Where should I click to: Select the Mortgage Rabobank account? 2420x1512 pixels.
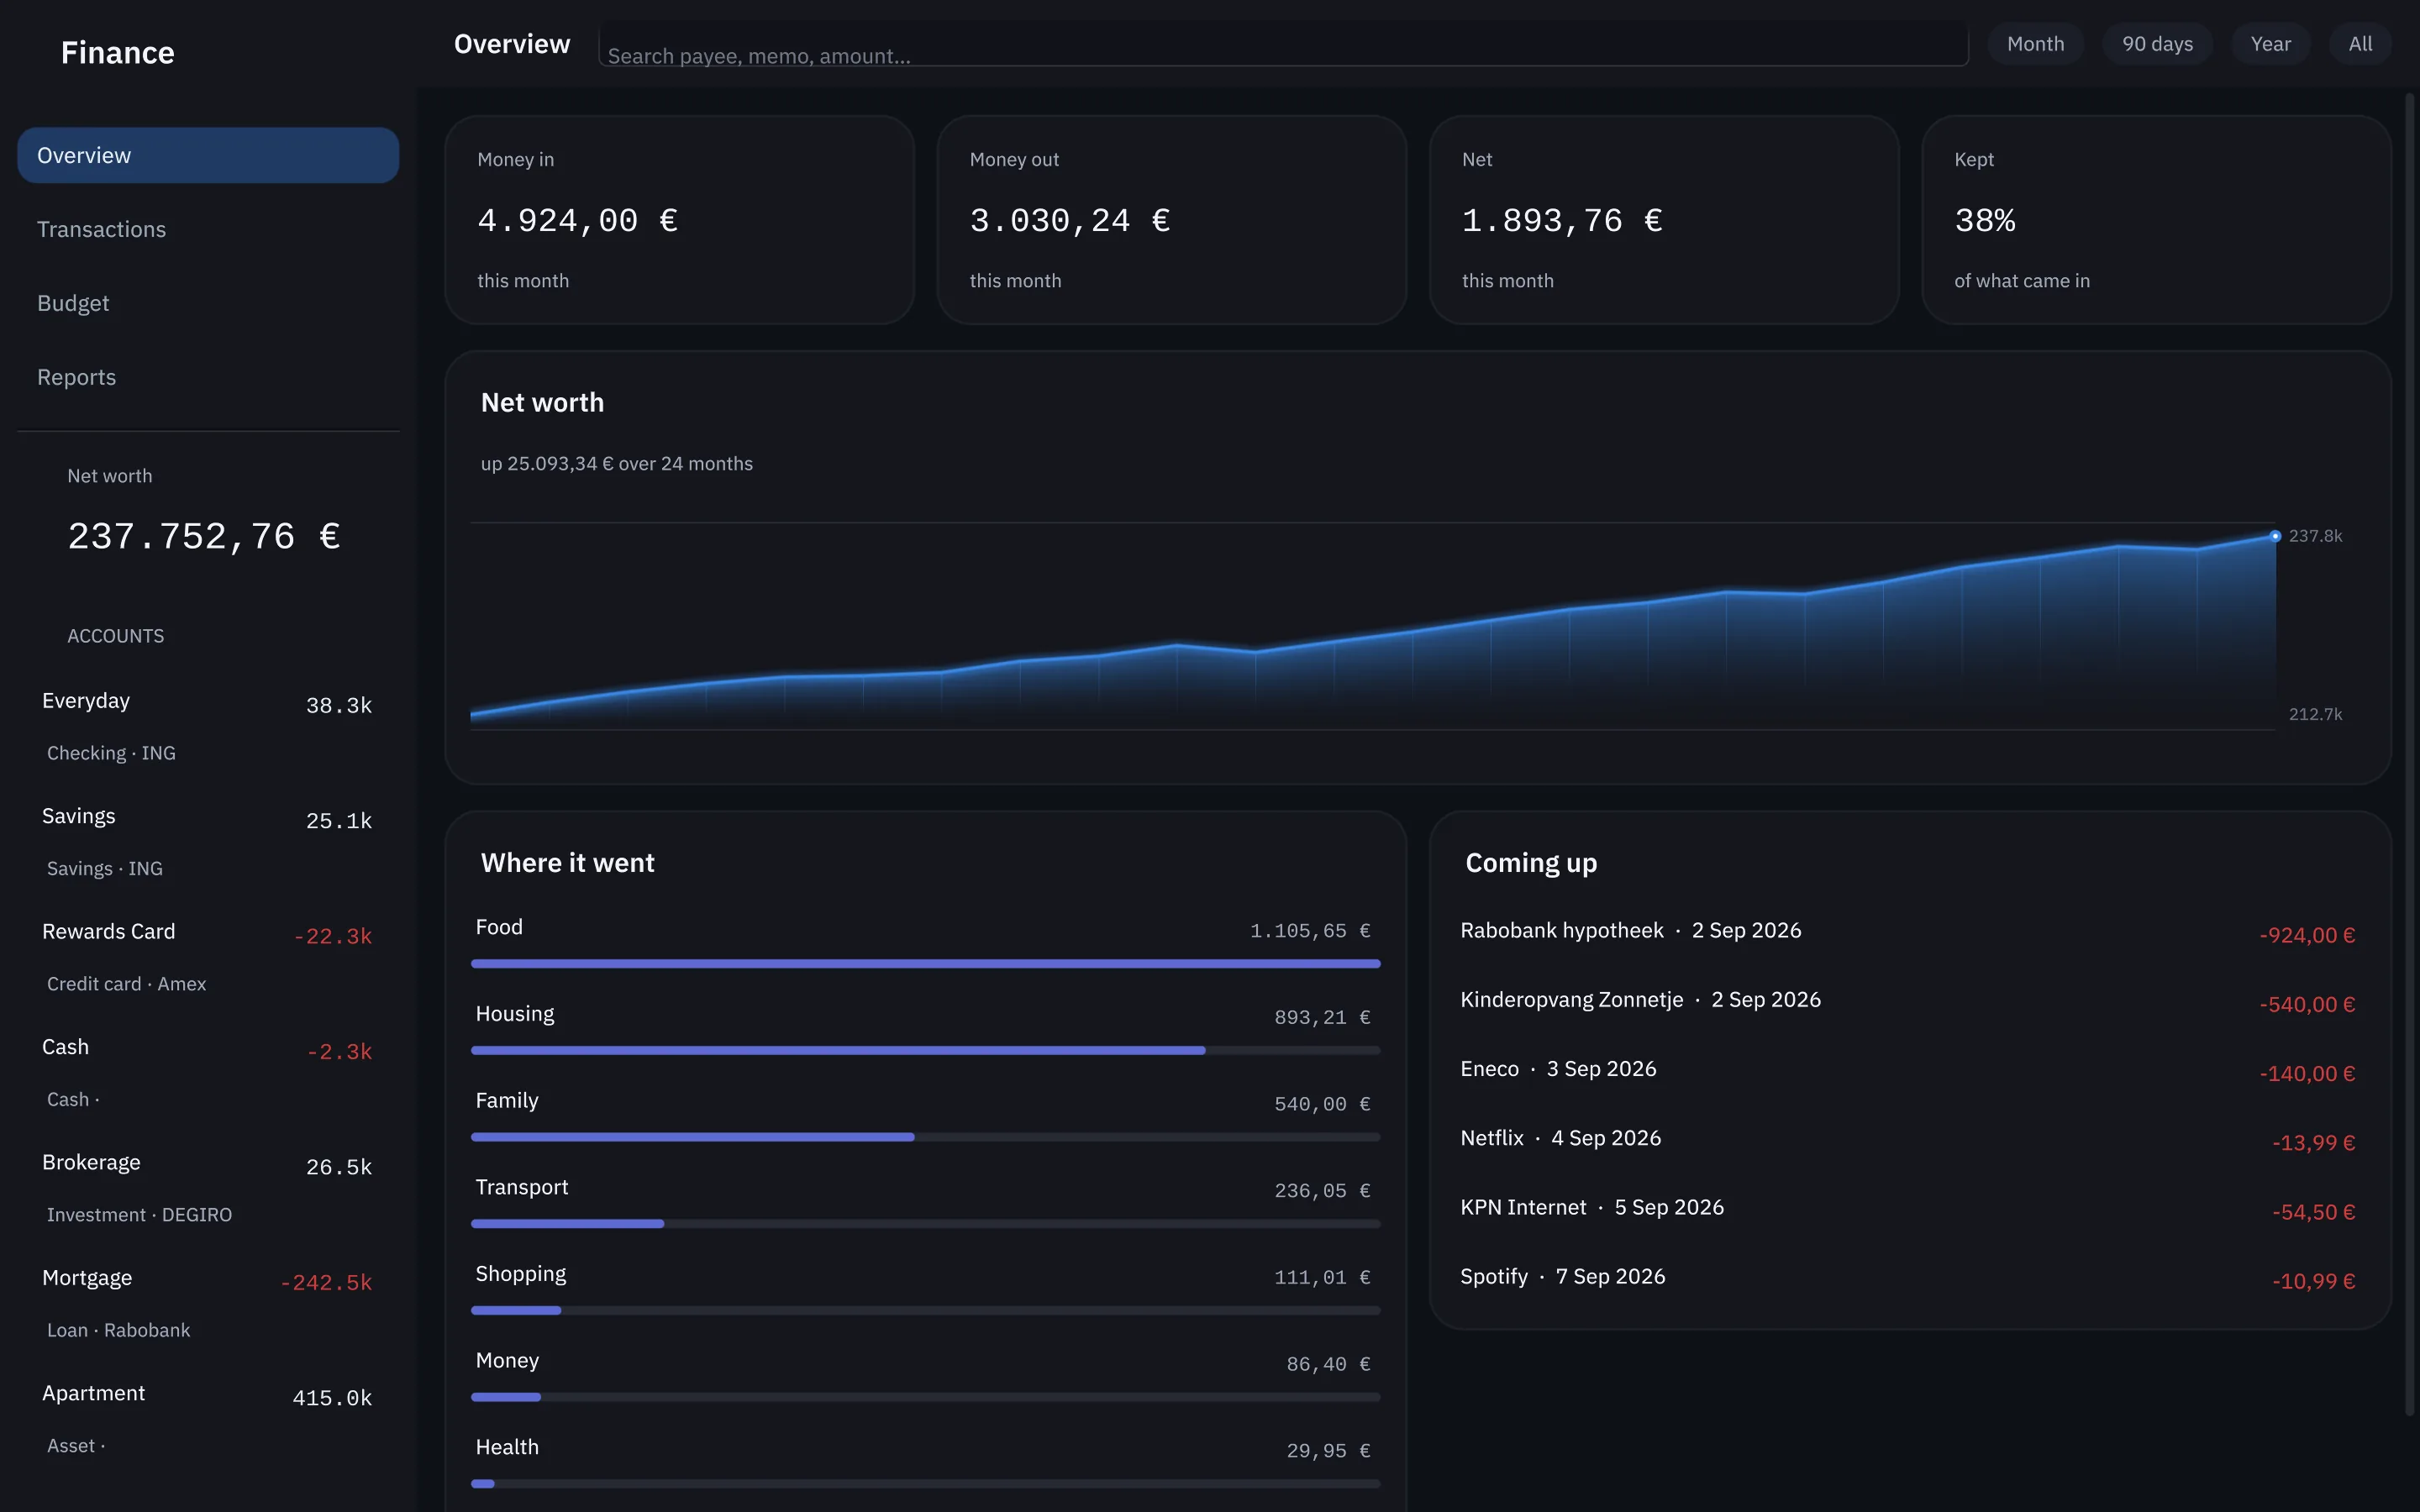coord(208,1303)
